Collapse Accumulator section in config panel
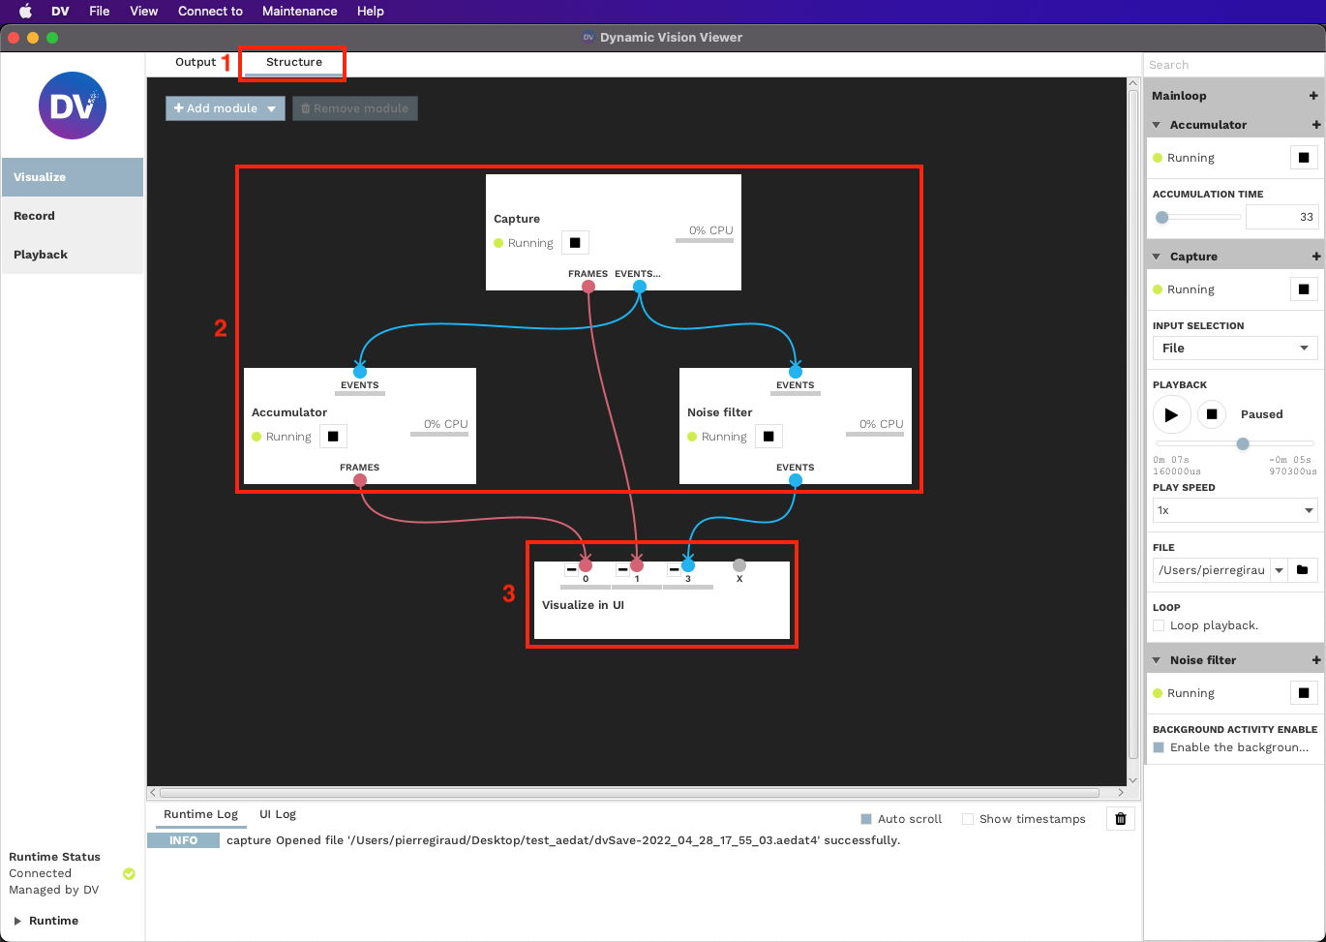The image size is (1326, 942). pyautogui.click(x=1157, y=125)
